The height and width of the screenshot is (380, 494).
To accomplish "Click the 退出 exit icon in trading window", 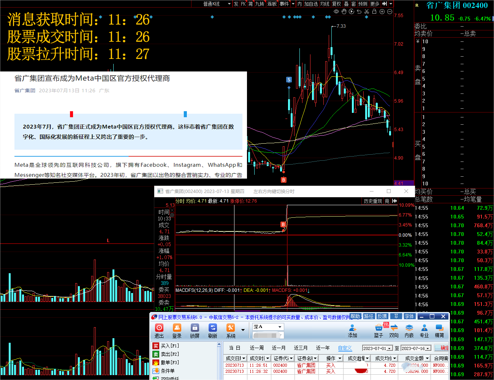I will point(159,331).
